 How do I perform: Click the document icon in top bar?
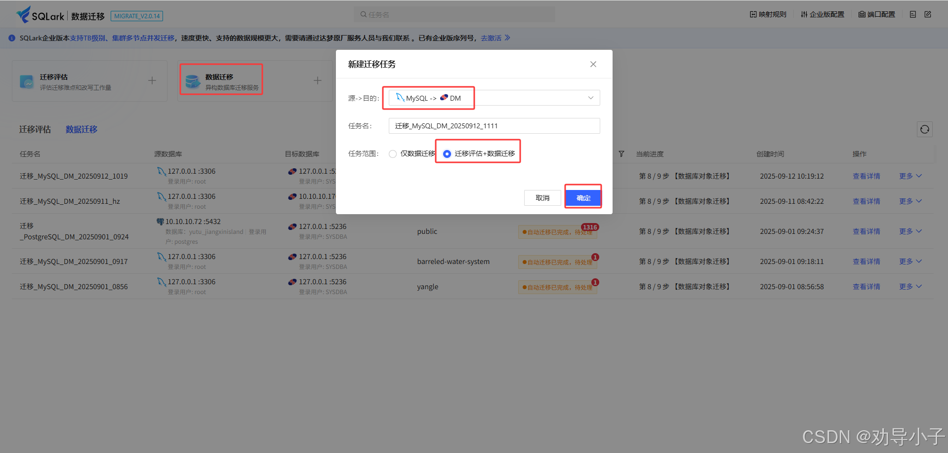pos(913,14)
